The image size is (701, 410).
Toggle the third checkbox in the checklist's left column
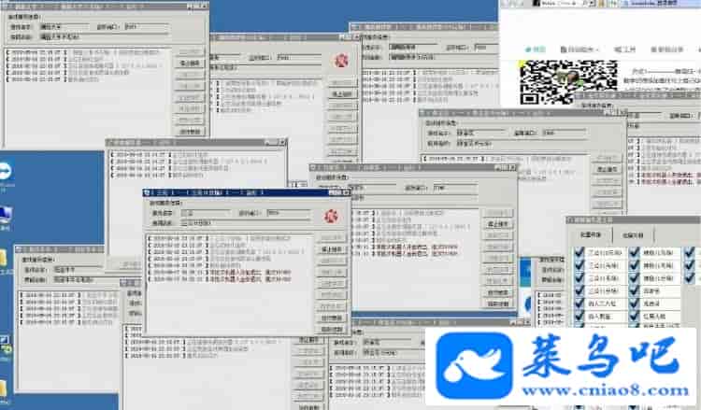[x=579, y=277]
